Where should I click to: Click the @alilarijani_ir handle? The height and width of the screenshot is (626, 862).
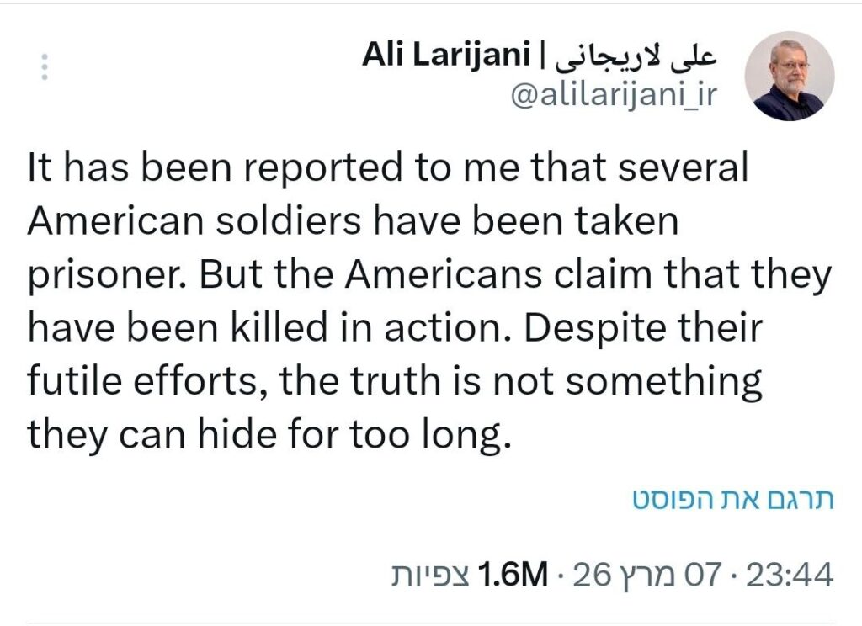[x=613, y=96]
